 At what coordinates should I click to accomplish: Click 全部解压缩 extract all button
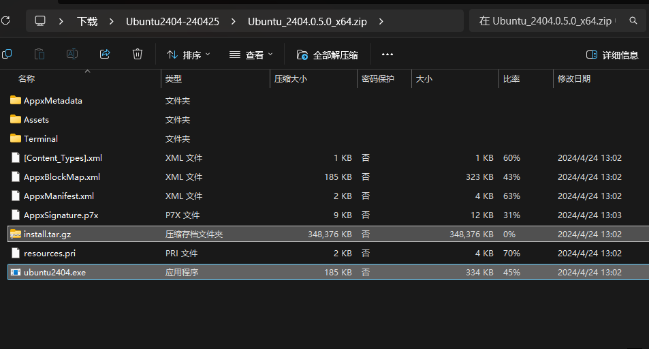pyautogui.click(x=328, y=55)
